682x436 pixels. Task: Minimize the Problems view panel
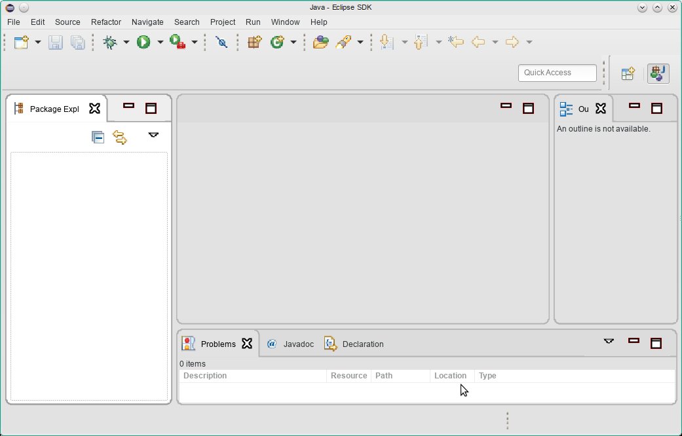pos(634,341)
